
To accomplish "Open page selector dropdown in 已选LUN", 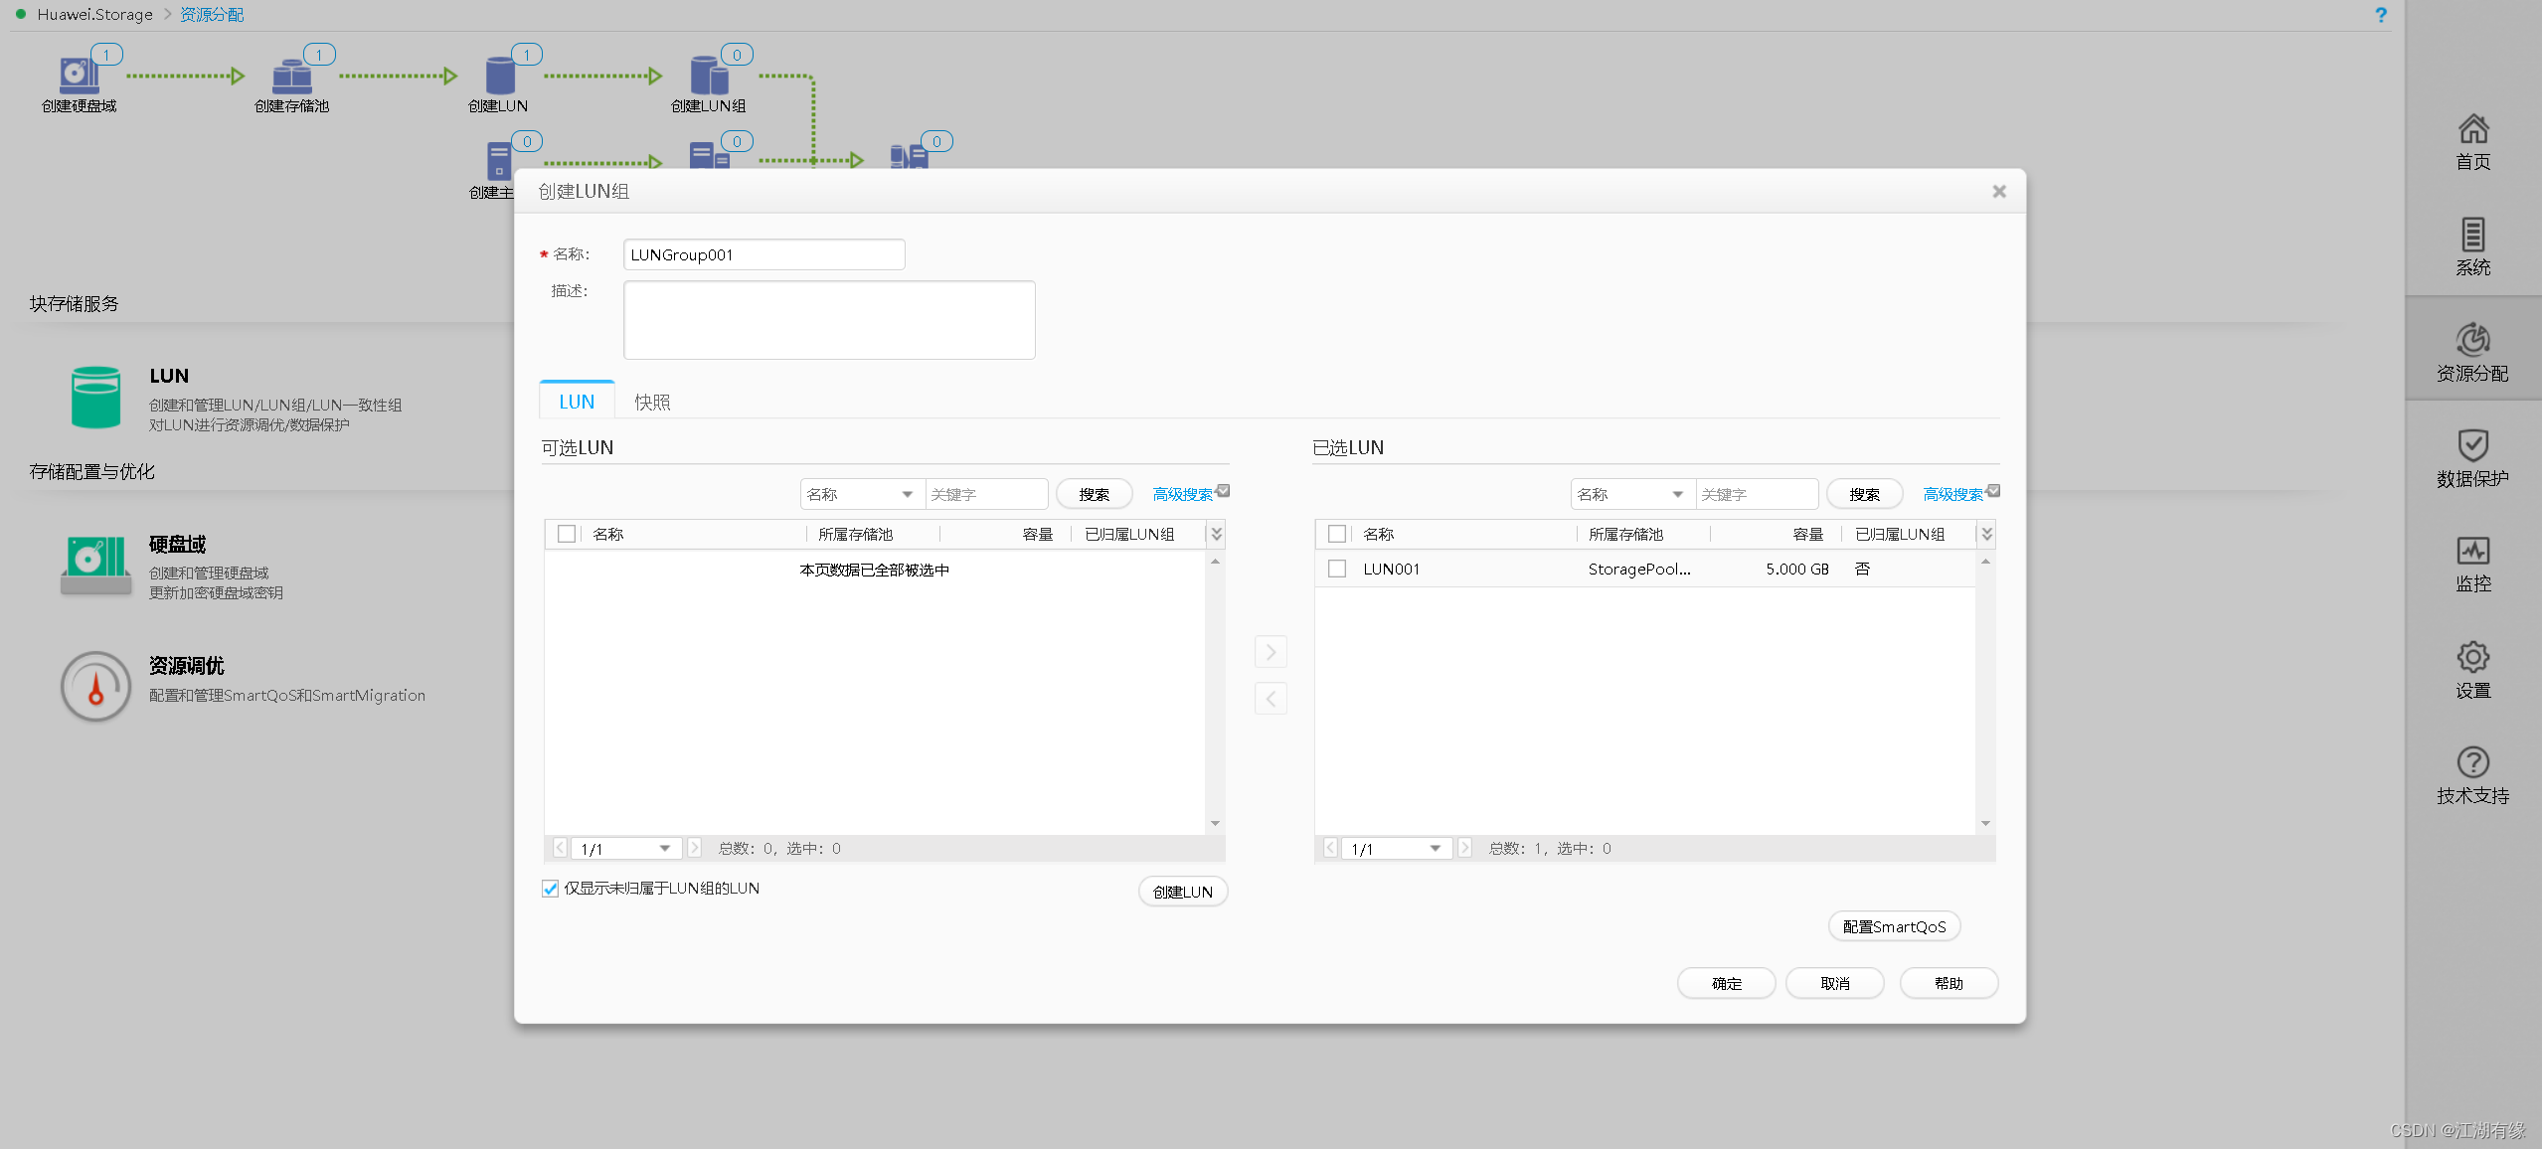I will pyautogui.click(x=1397, y=848).
